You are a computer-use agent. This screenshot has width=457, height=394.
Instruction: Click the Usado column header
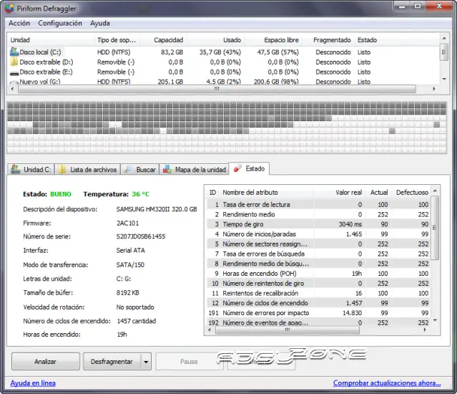215,40
